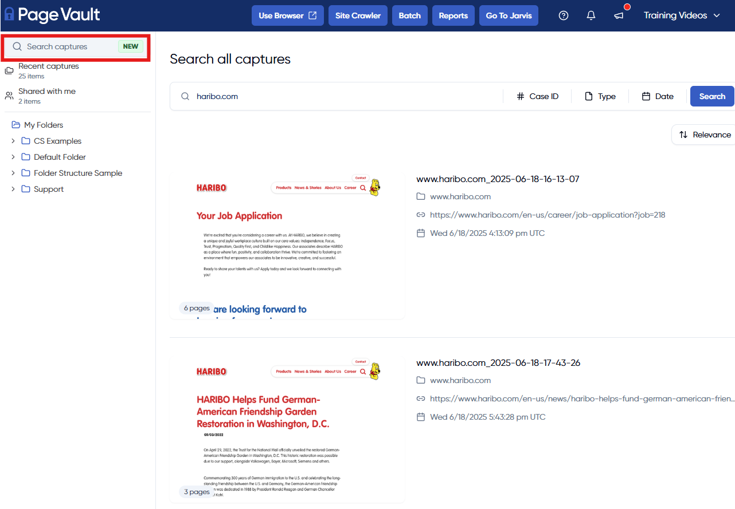Image resolution: width=735 pixels, height=509 pixels.
Task: Click the Page Vault lock logo
Action: coord(9,15)
